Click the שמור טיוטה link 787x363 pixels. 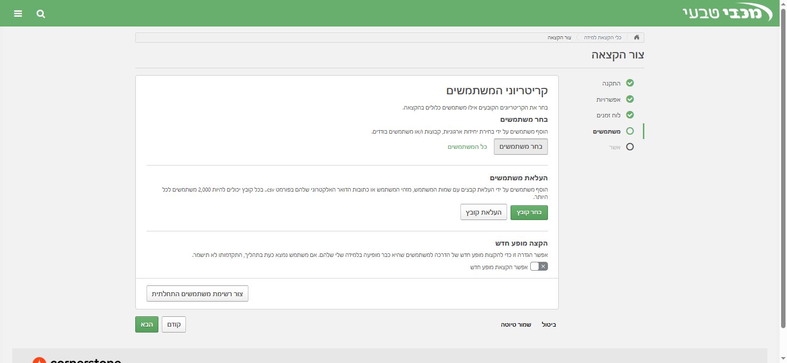click(x=516, y=325)
